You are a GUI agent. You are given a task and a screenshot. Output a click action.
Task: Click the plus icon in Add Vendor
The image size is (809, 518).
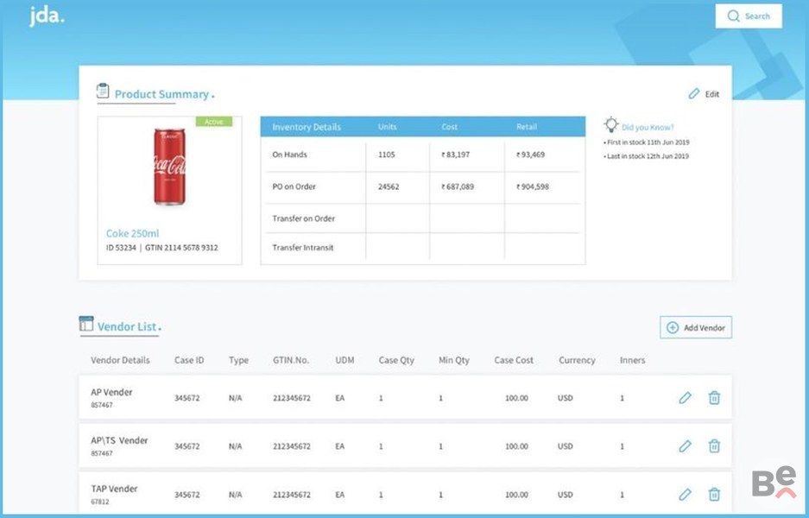click(673, 327)
